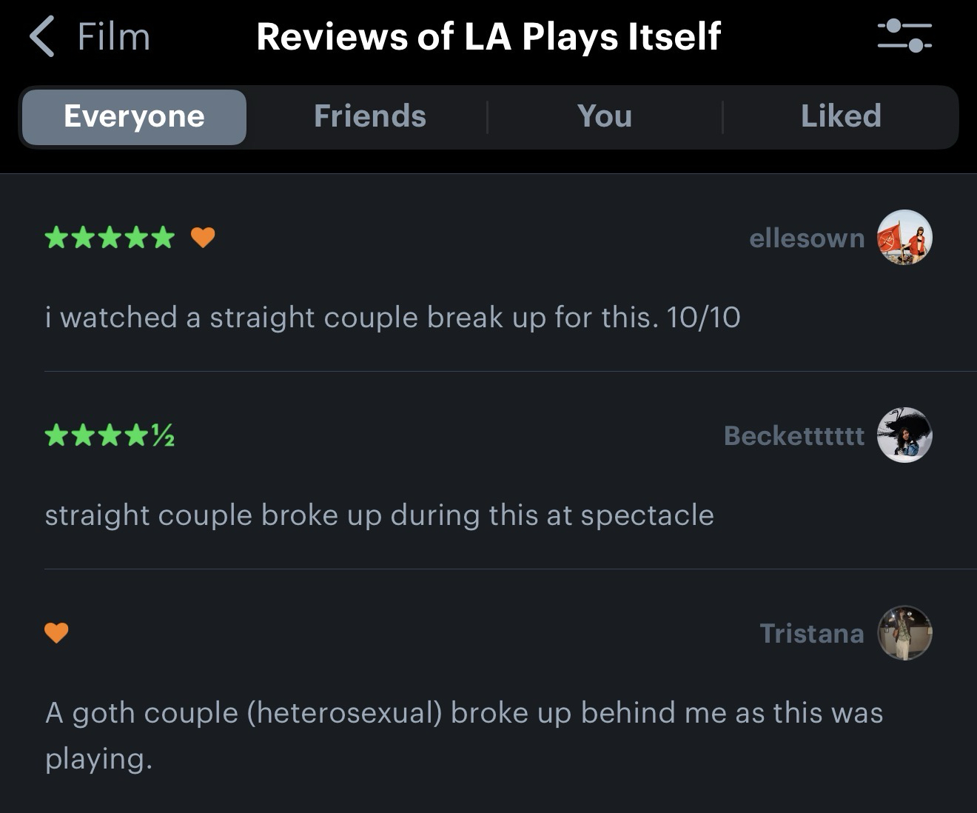Switch to the Friends tab
The width and height of the screenshot is (977, 813).
[x=369, y=117]
